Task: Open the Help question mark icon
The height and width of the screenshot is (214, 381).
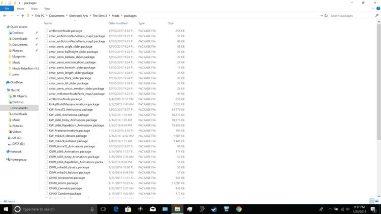Action: click(x=378, y=9)
